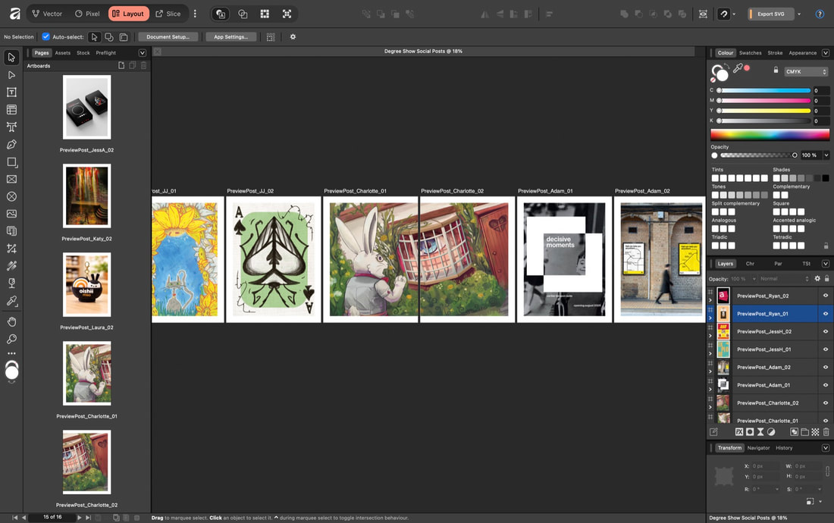Select the Pen tool
834x523 pixels.
(x=11, y=145)
